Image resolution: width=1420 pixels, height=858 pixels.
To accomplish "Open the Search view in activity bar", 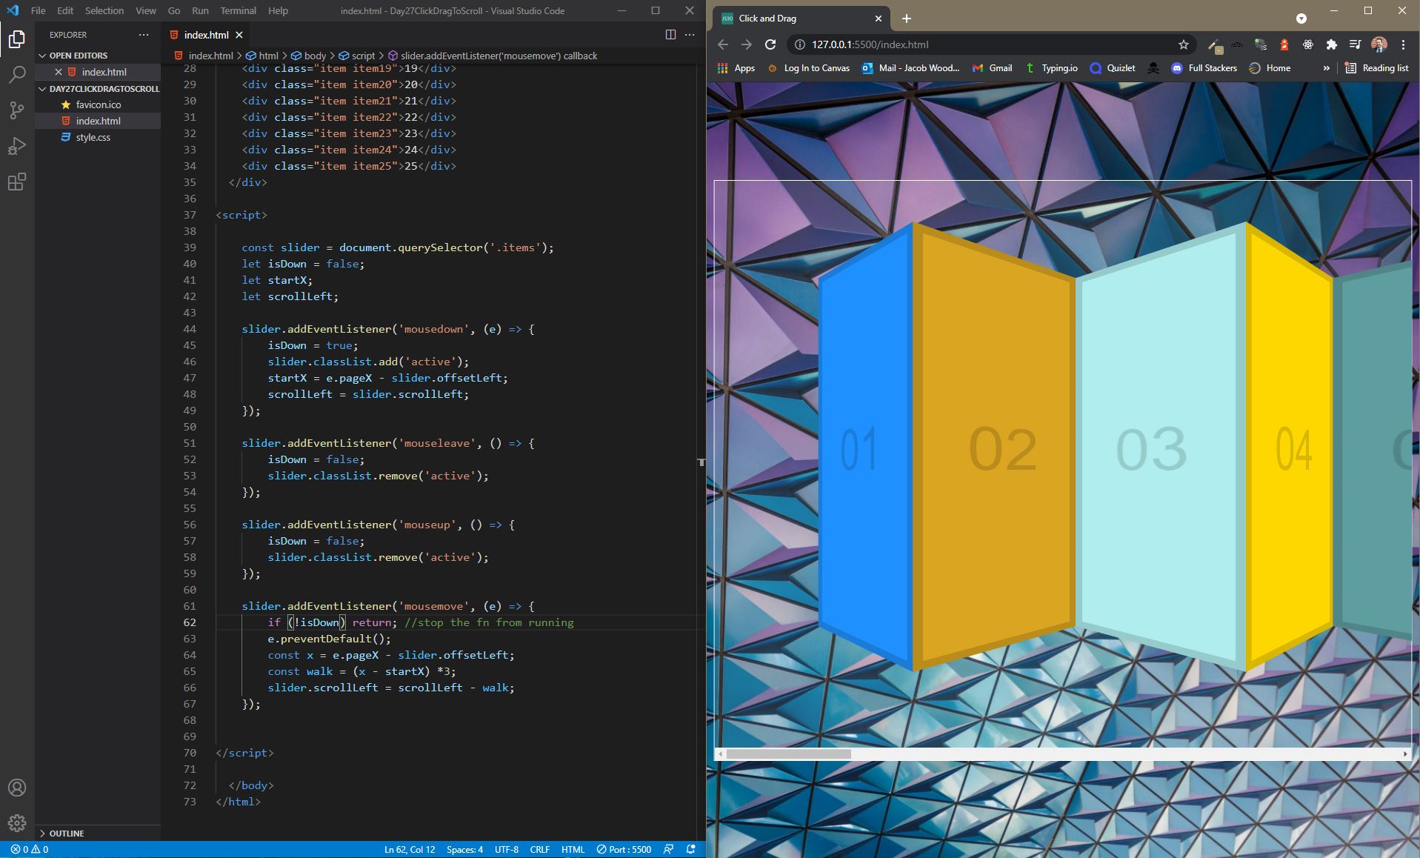I will [17, 74].
